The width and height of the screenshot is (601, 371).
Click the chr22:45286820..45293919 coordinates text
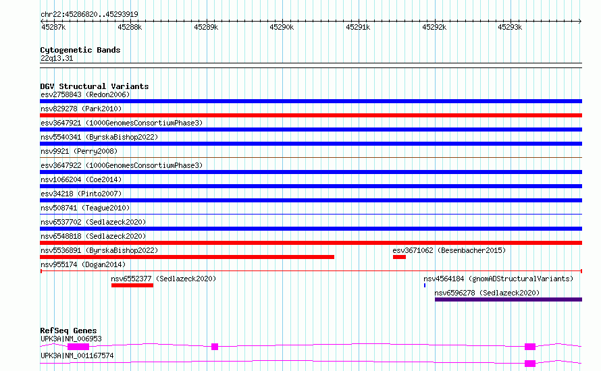(89, 15)
